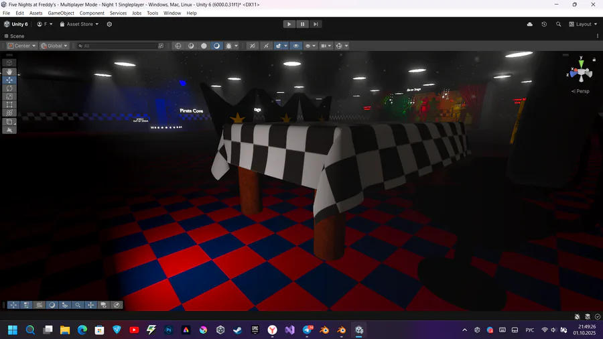Open the project settings gear icon
The height and width of the screenshot is (339, 603).
pos(109,24)
